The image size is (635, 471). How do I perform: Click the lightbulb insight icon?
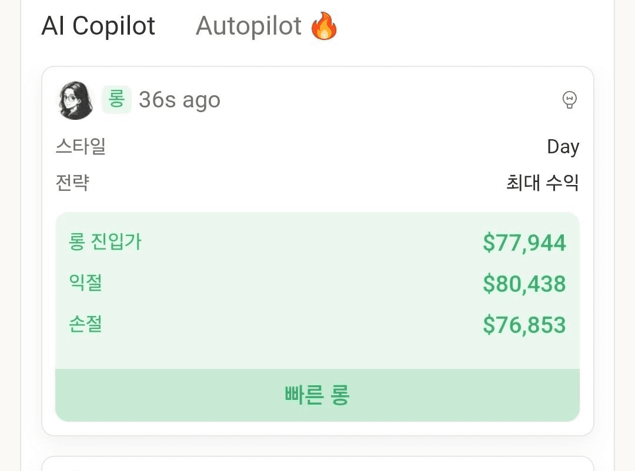pyautogui.click(x=569, y=100)
